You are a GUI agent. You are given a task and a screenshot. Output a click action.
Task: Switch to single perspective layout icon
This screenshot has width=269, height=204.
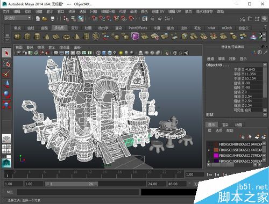click(6, 138)
